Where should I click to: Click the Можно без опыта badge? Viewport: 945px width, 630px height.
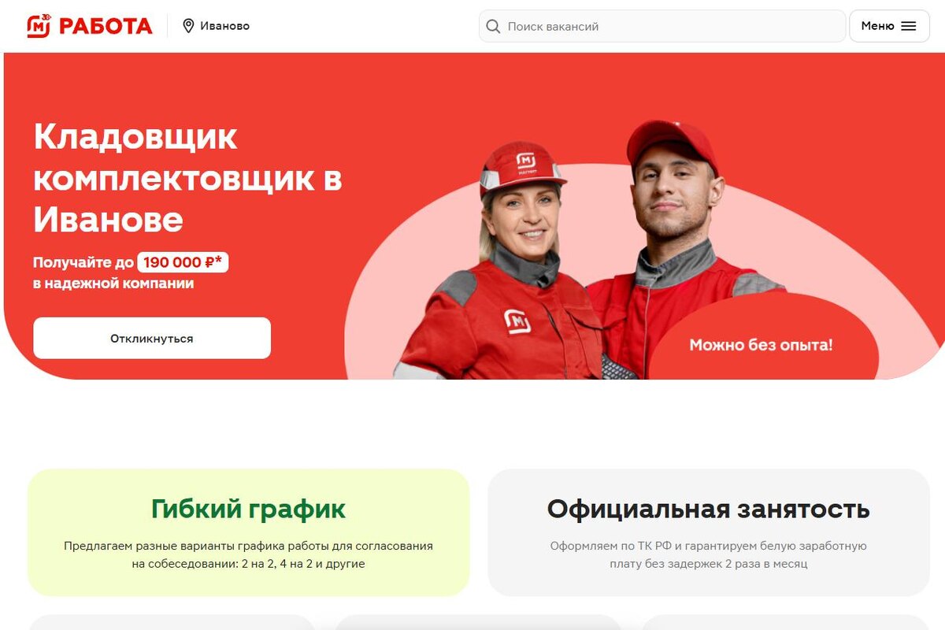click(x=761, y=345)
